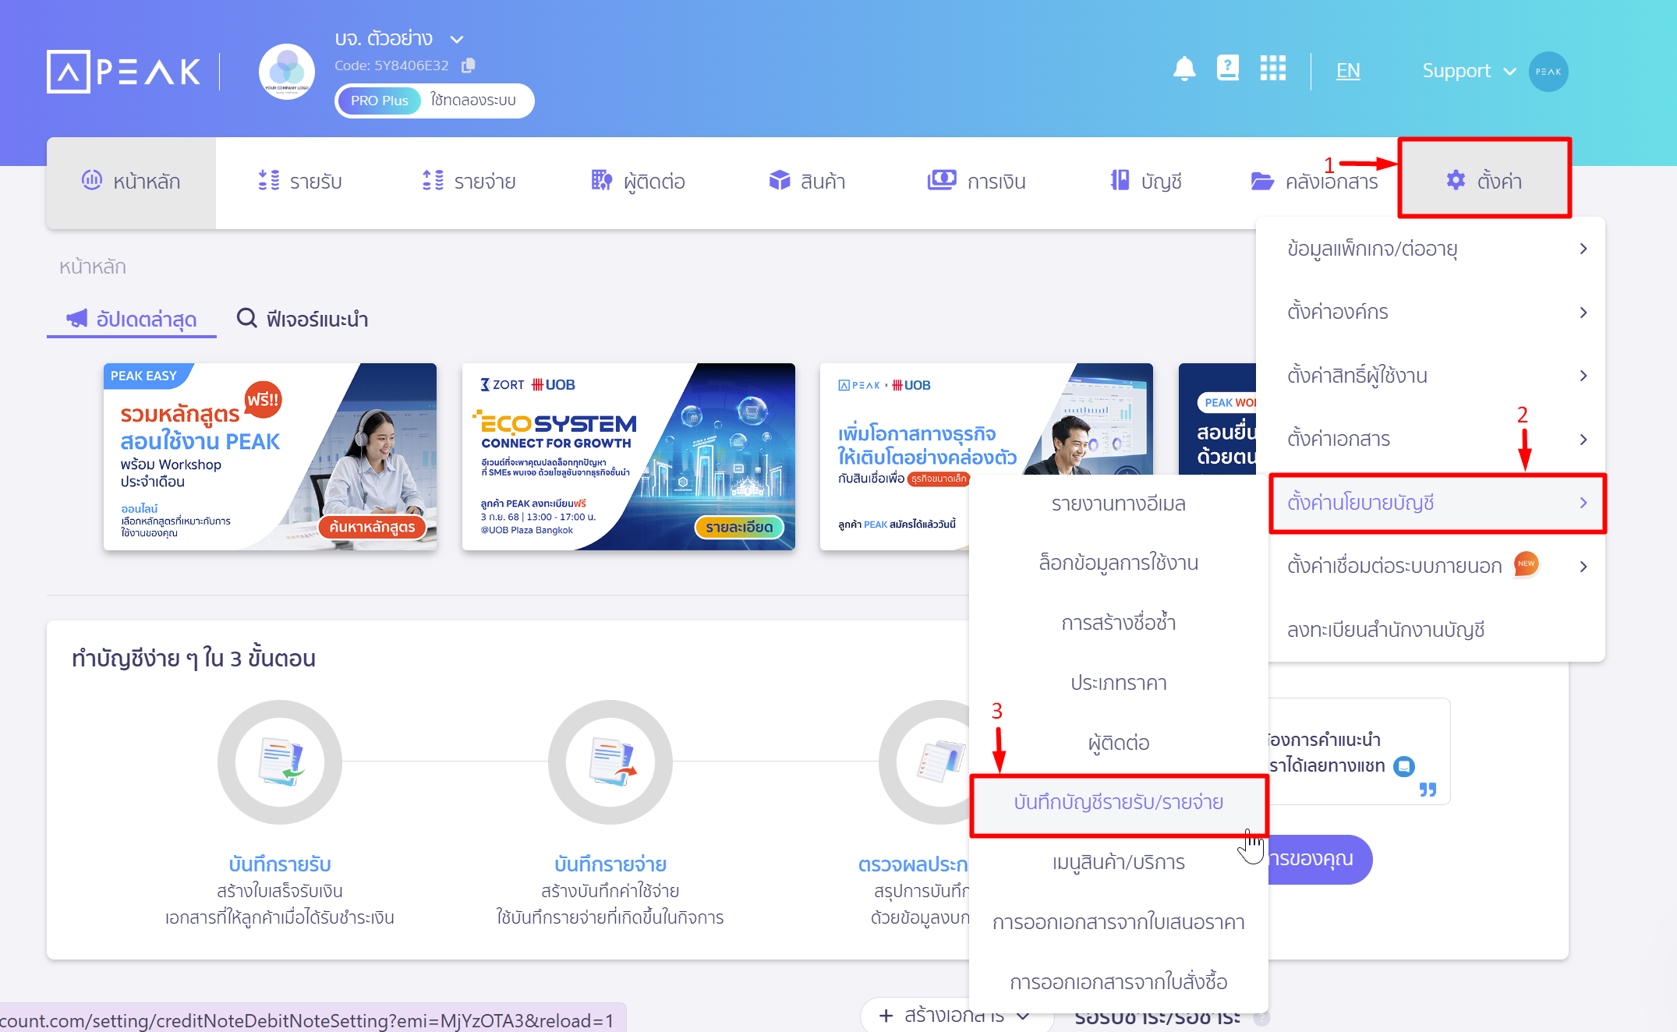
Task: Open the สินค้า menu
Action: point(807,182)
